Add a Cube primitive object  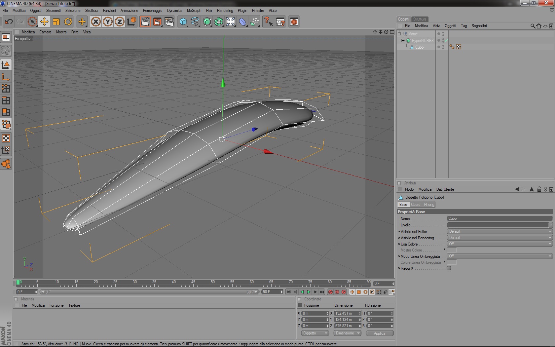(x=183, y=22)
